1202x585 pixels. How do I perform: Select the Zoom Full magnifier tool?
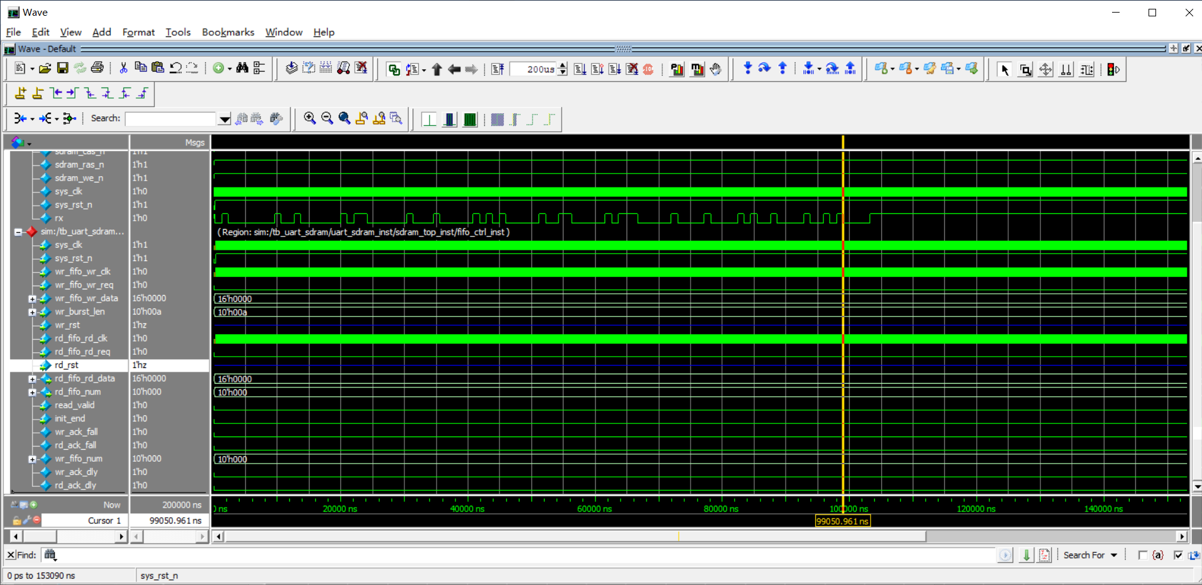tap(343, 118)
